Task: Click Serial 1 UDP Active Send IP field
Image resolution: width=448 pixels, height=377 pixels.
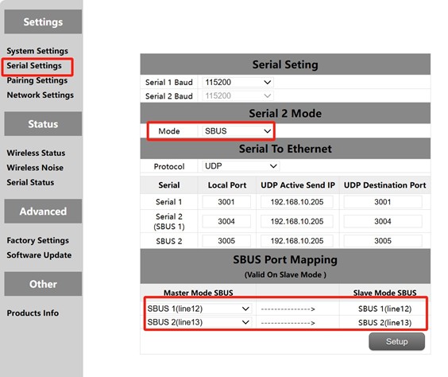Action: (x=297, y=202)
